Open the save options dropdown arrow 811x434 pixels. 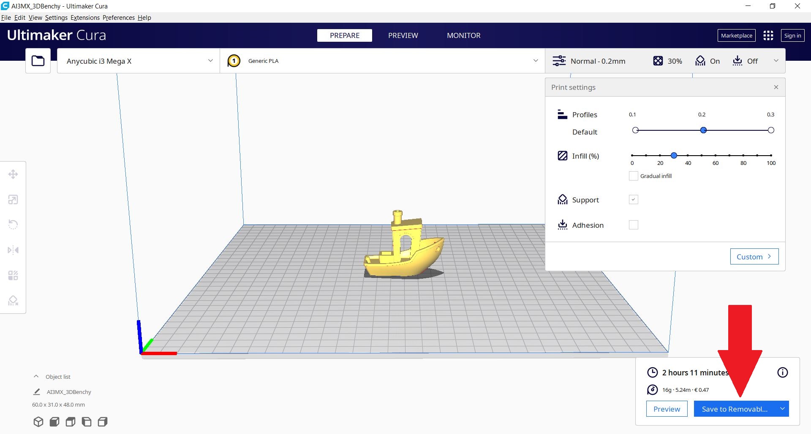click(782, 409)
